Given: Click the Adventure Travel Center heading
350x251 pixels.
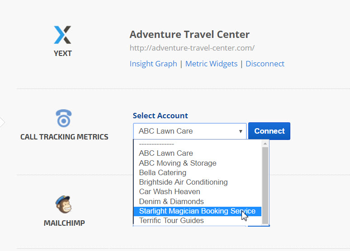Looking at the screenshot, I should (x=189, y=35).
